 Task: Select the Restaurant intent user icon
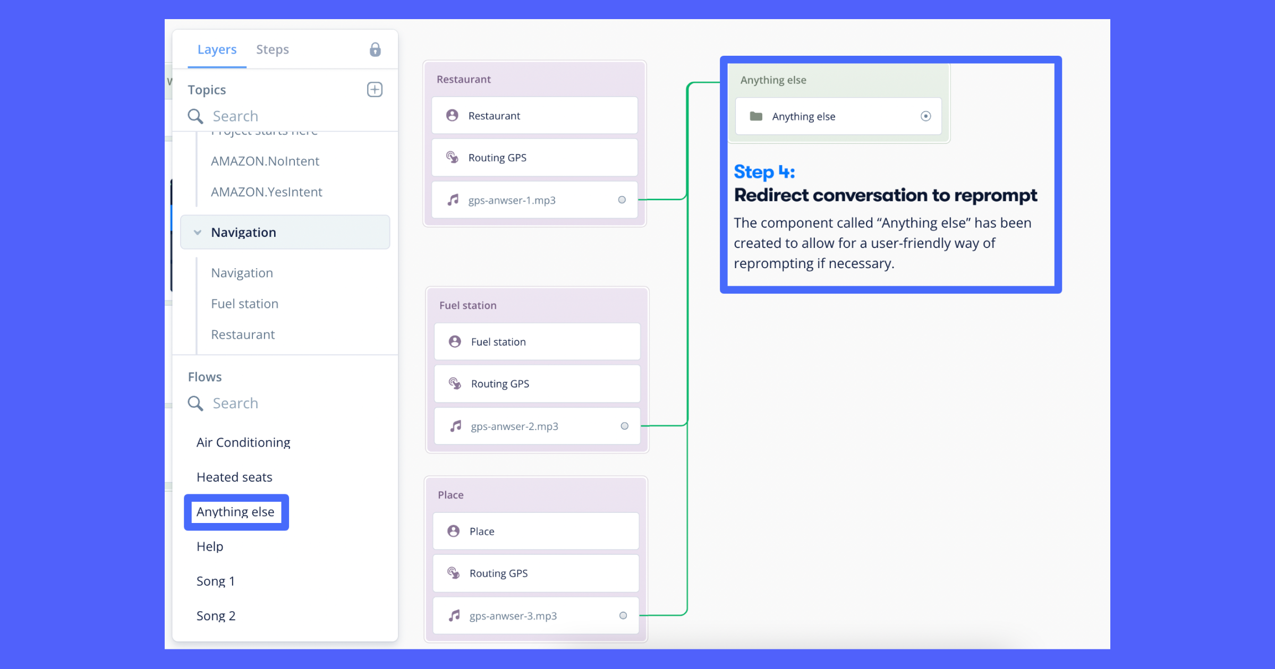pos(452,115)
